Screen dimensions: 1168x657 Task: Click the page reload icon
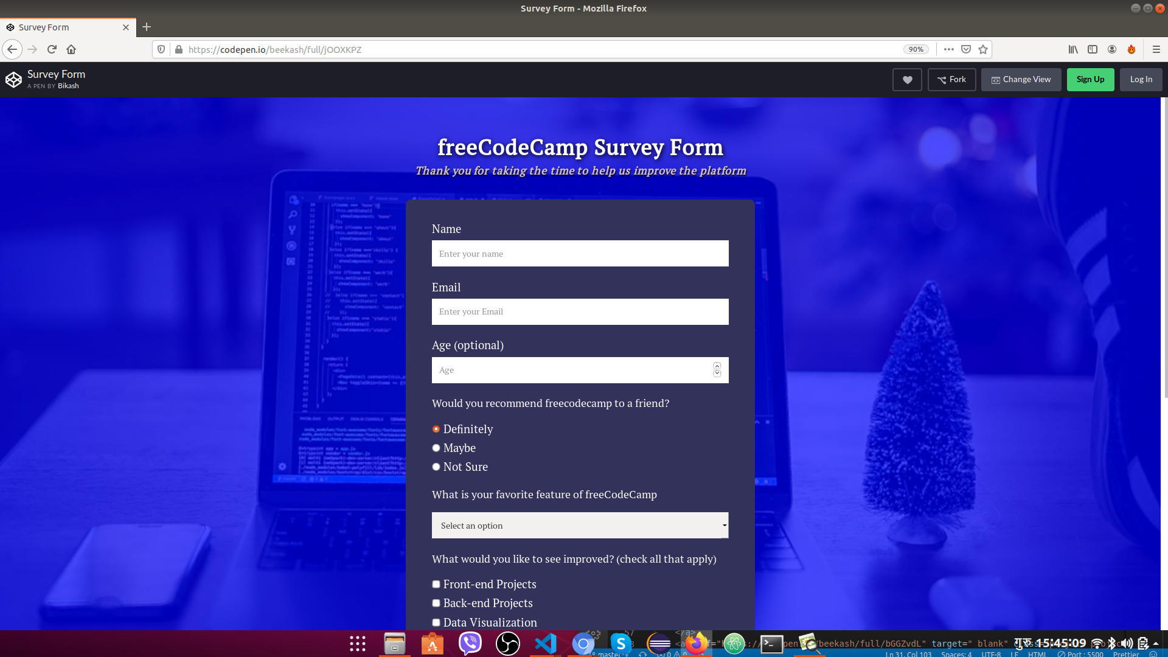[51, 49]
